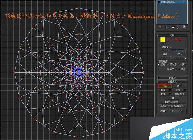This screenshot has height=140, width=193.
Task: Enable 忽略背面 checkbox
Action: [160, 47]
